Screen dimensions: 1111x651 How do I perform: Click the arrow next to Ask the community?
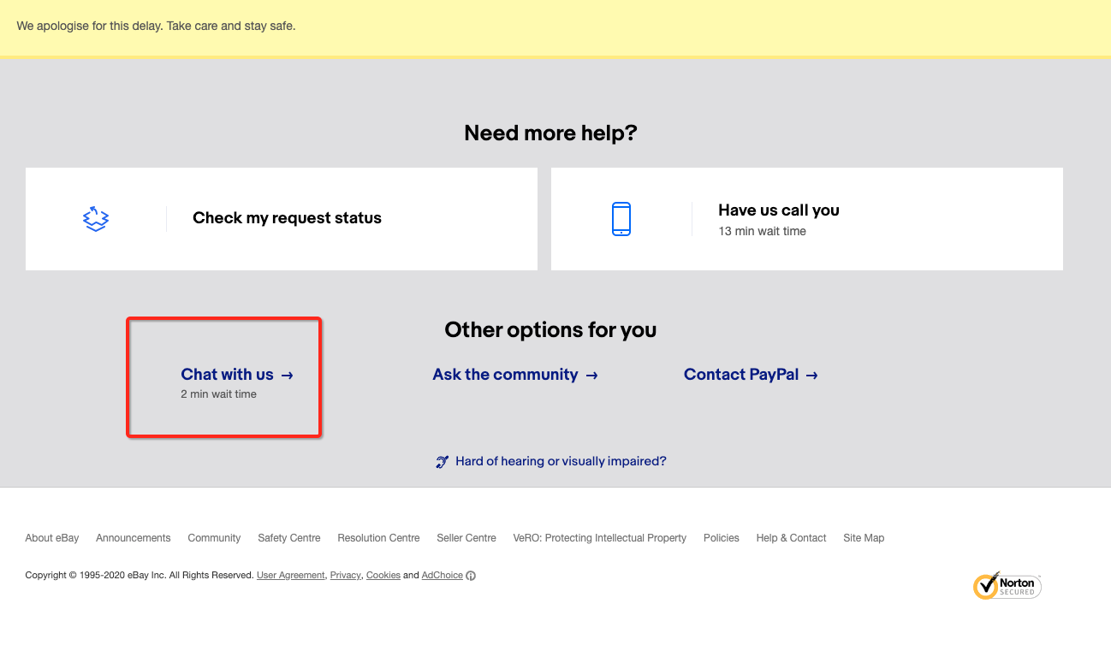(x=591, y=375)
